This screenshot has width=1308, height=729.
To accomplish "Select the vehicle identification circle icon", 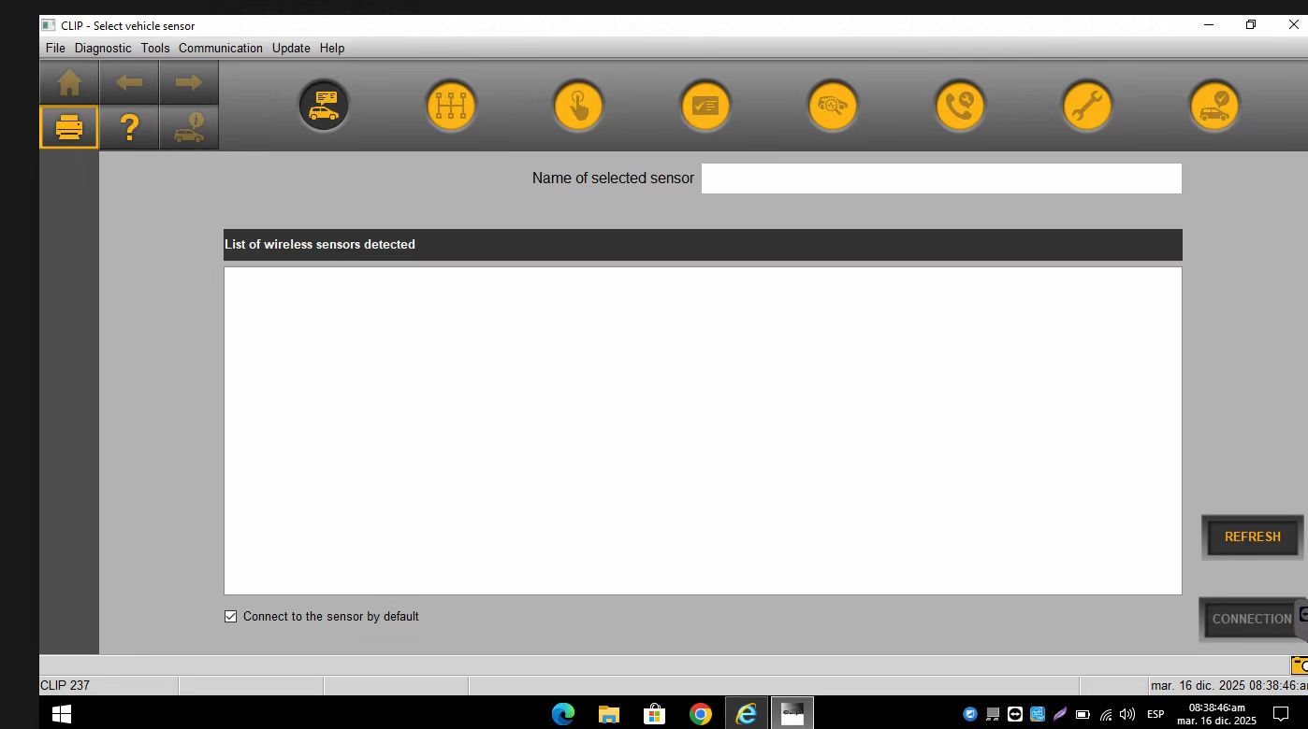I will coord(324,106).
